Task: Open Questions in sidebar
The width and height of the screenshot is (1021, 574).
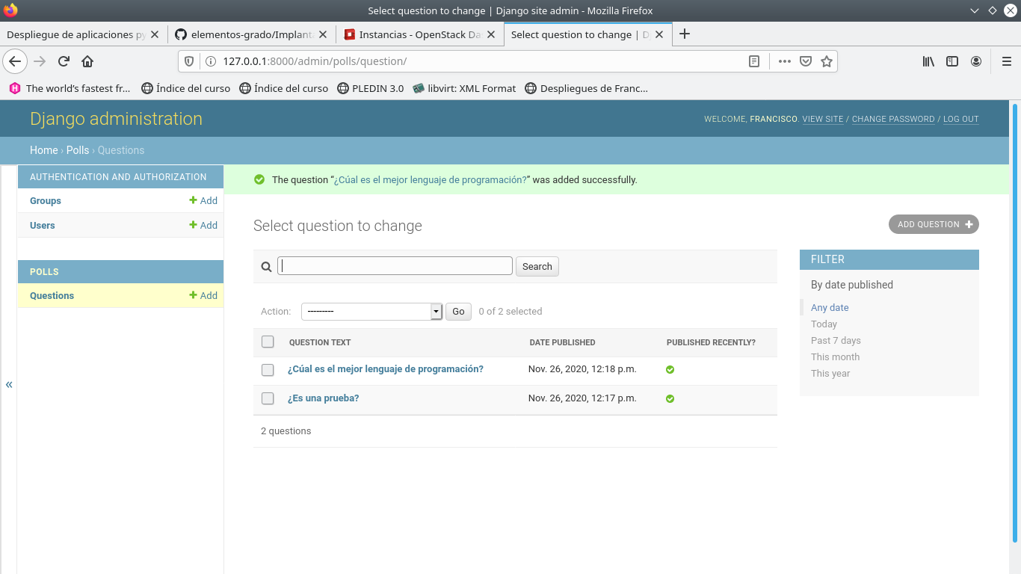Action: click(52, 296)
